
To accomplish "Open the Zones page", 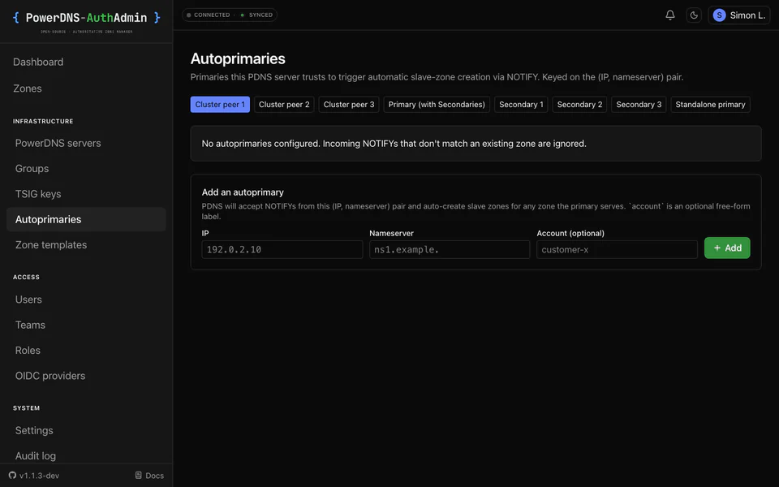I will [x=28, y=88].
